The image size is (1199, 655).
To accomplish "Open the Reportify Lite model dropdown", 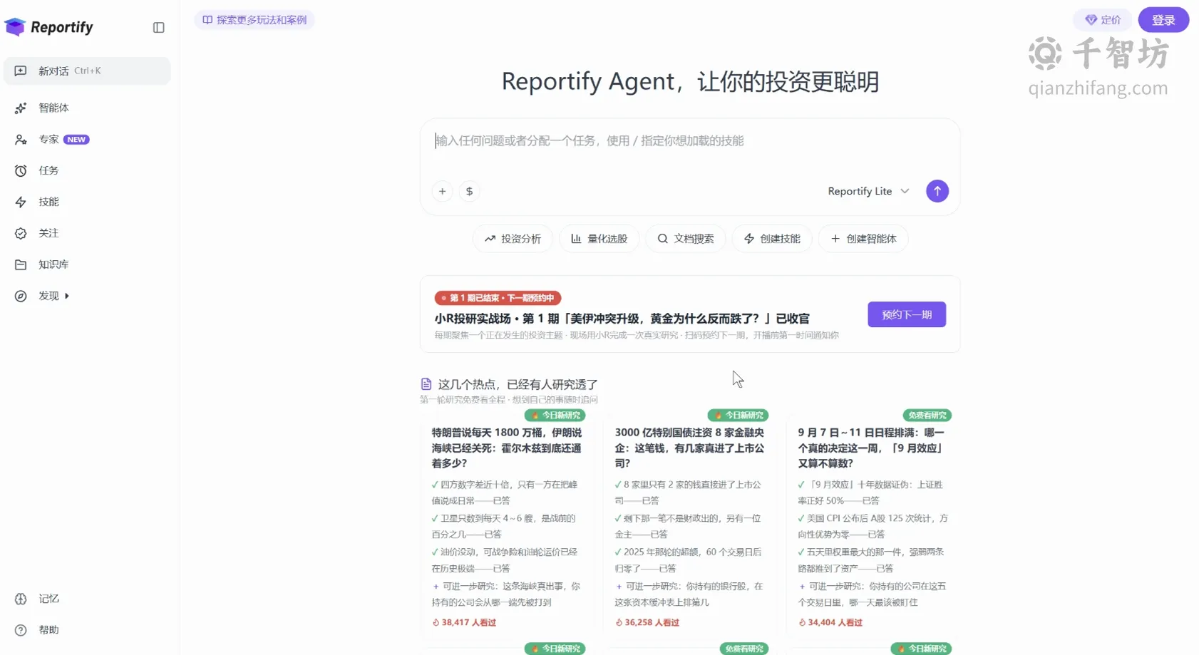I will (x=868, y=191).
